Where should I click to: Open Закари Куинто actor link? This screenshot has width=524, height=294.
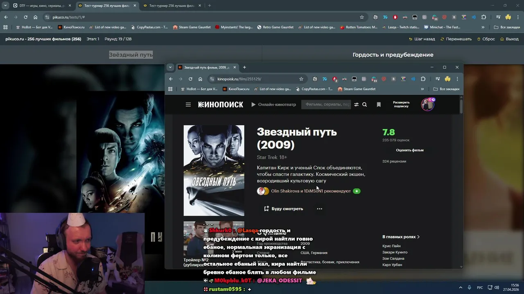click(x=395, y=252)
